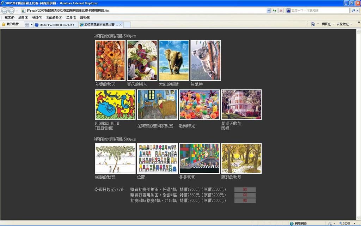Image resolution: width=361 pixels, height=226 pixels.
Task: Click the 初賽指定用拼圖/500pcs heading
Action: [x=115, y=36]
